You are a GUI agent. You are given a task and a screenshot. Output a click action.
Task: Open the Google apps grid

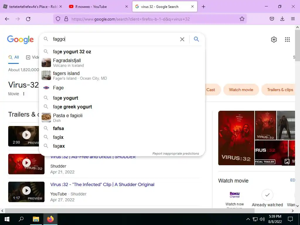click(287, 40)
